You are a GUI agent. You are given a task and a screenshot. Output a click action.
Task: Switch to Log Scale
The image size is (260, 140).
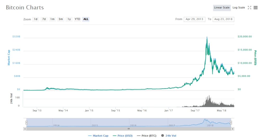point(238,8)
